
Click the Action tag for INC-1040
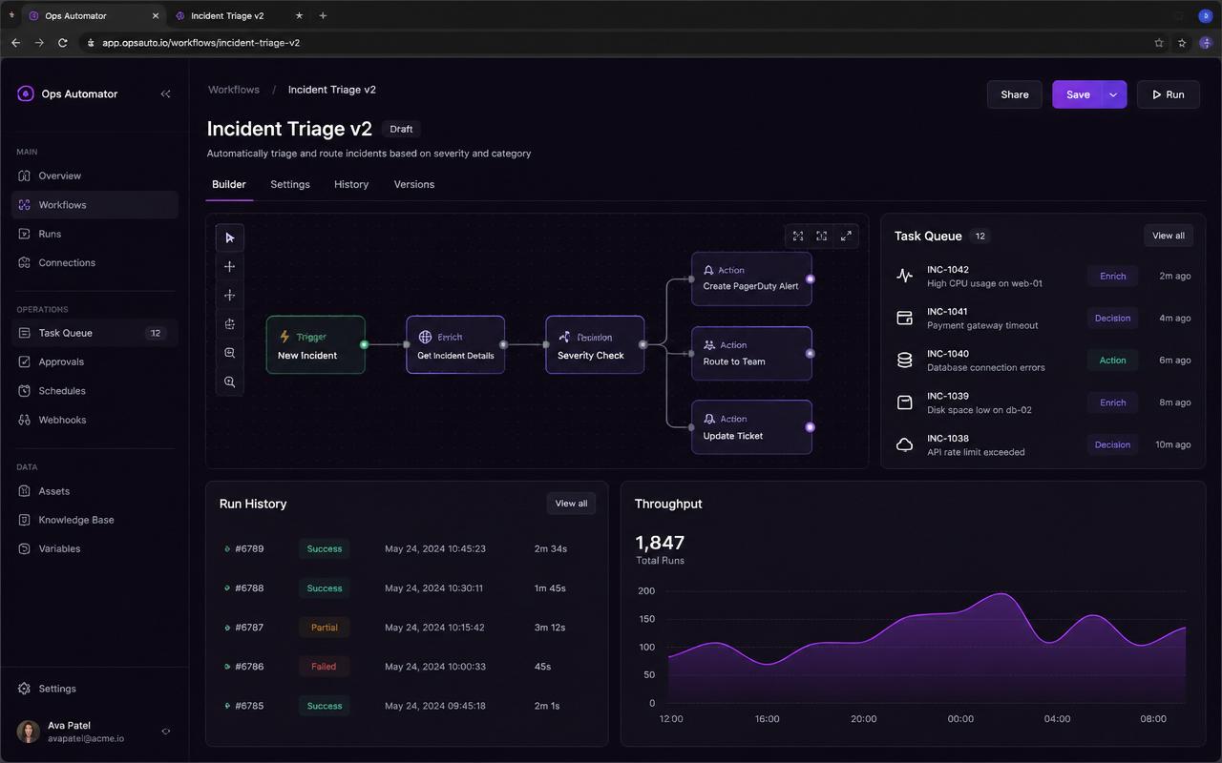tap(1112, 361)
